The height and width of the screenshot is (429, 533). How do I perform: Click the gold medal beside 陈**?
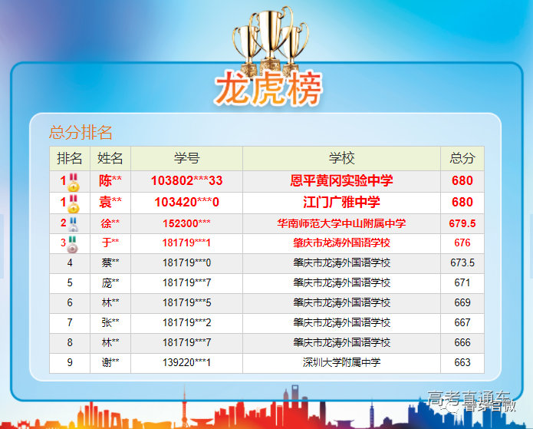[x=74, y=183]
